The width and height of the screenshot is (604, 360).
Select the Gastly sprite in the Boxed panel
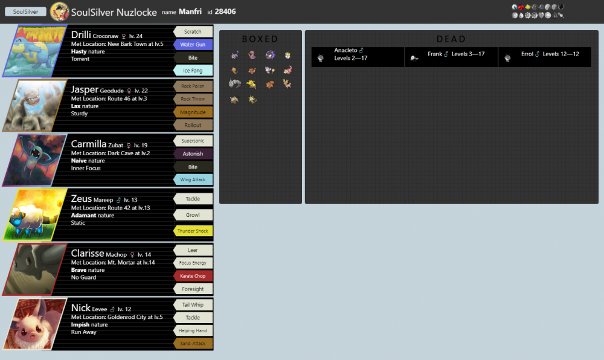[x=269, y=56]
